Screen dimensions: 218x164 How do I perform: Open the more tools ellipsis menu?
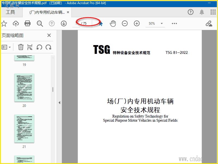coord(174,24)
